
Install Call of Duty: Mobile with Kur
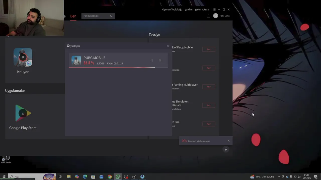coord(209,49)
